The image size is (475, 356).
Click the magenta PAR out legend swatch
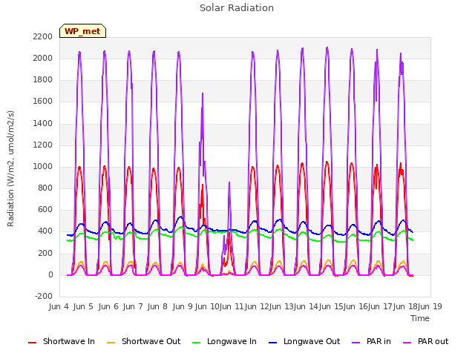407,343
